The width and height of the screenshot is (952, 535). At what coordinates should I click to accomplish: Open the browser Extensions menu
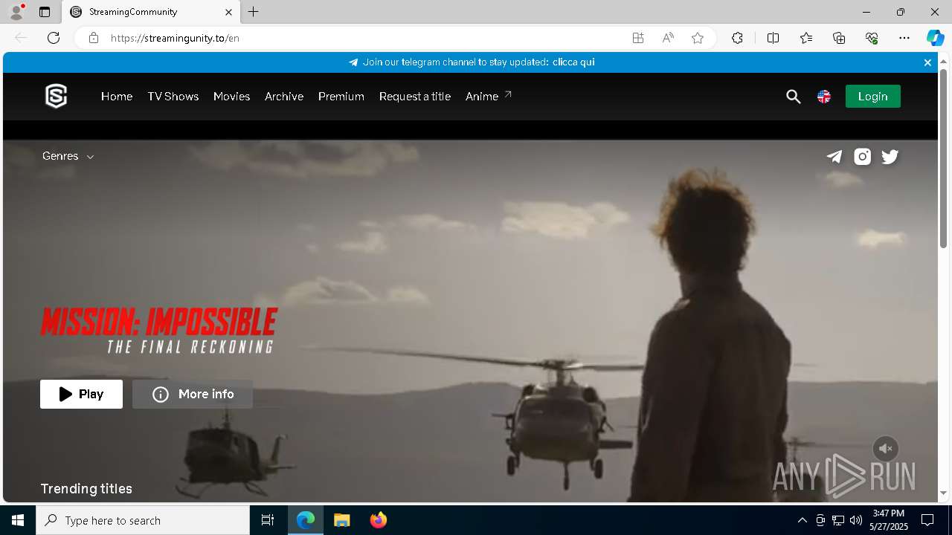pos(737,38)
